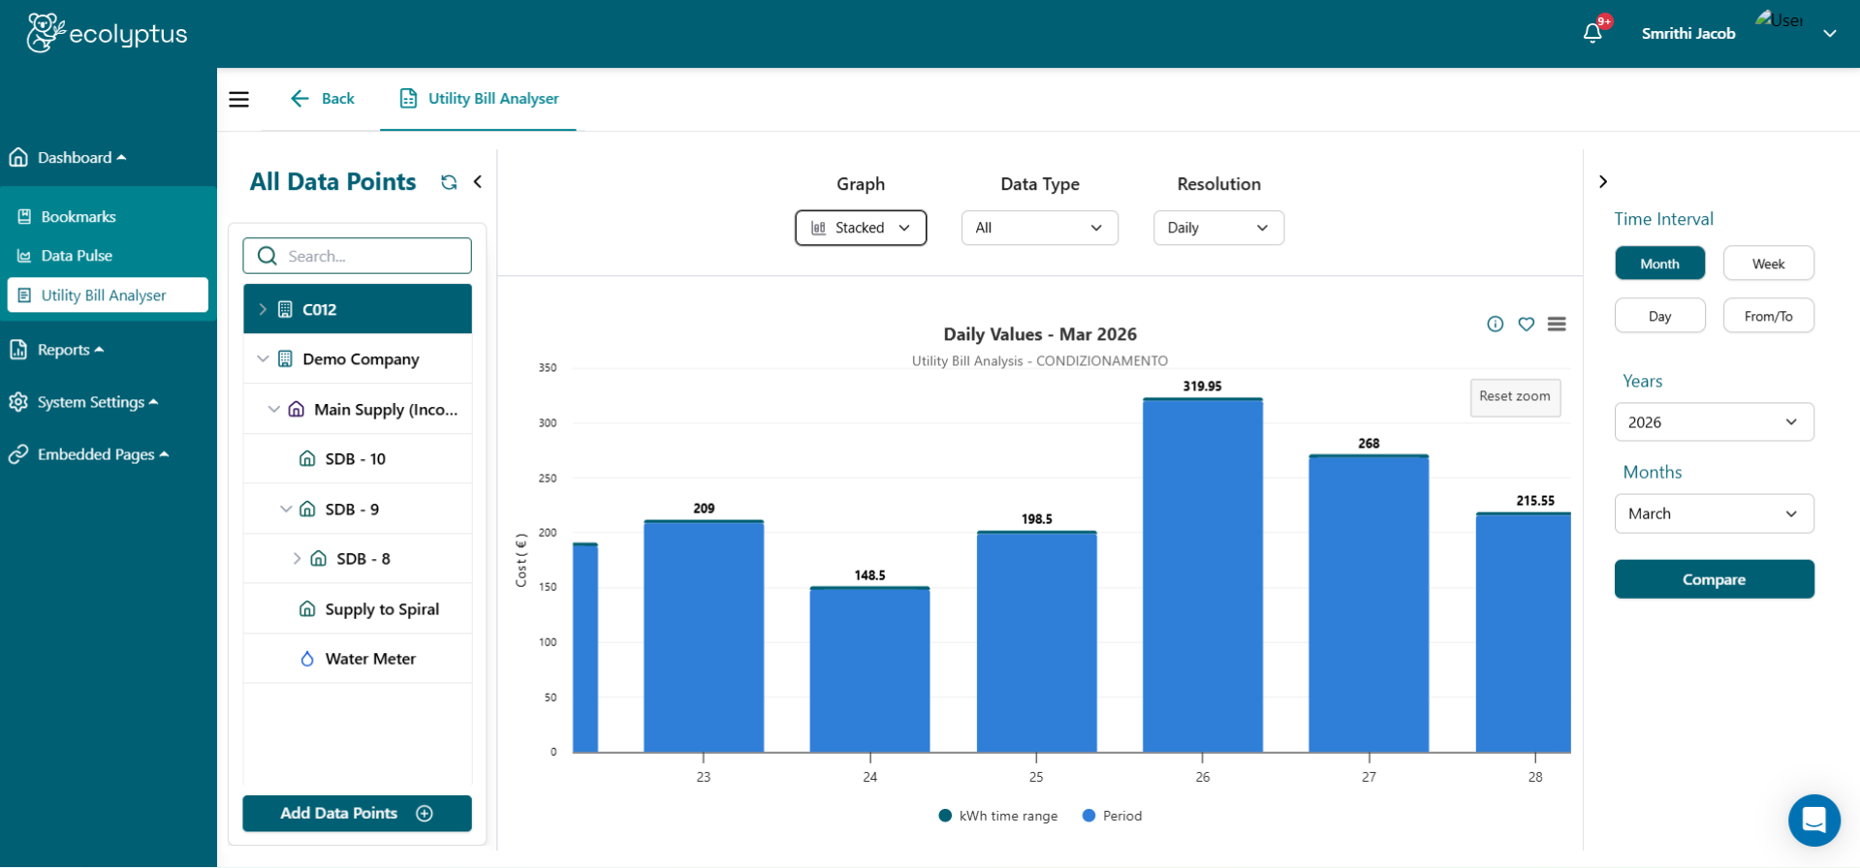The width and height of the screenshot is (1860, 868).
Task: Open the notifications bell
Action: coord(1592,33)
